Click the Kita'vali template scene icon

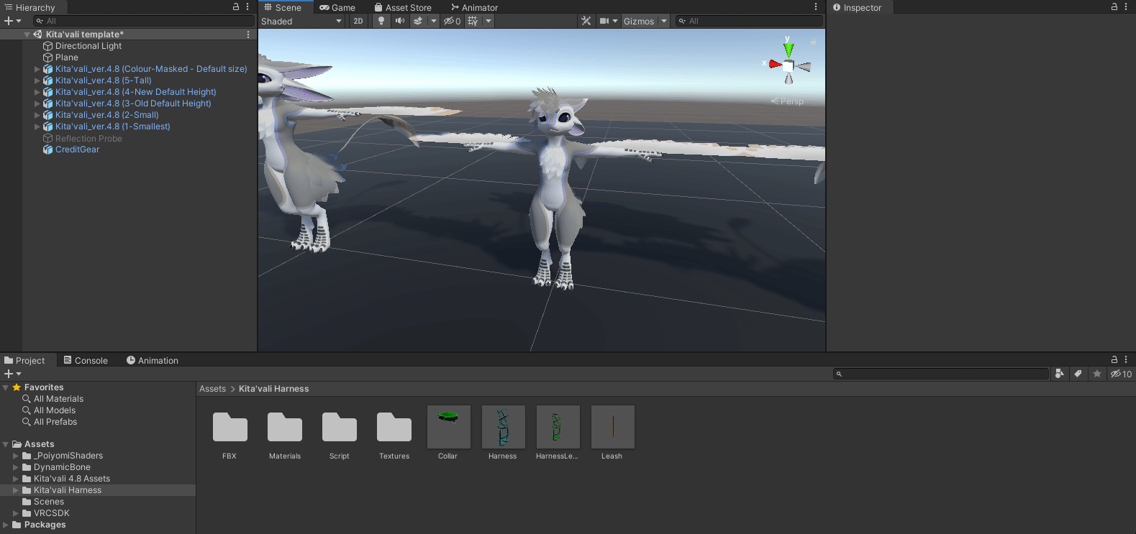(38, 34)
